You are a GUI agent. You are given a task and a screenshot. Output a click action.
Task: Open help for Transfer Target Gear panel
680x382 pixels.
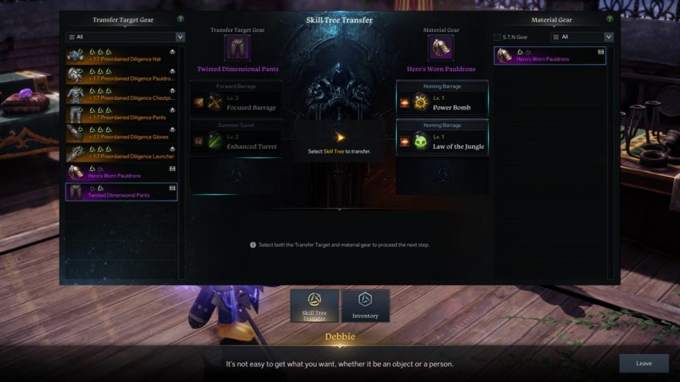click(x=181, y=19)
